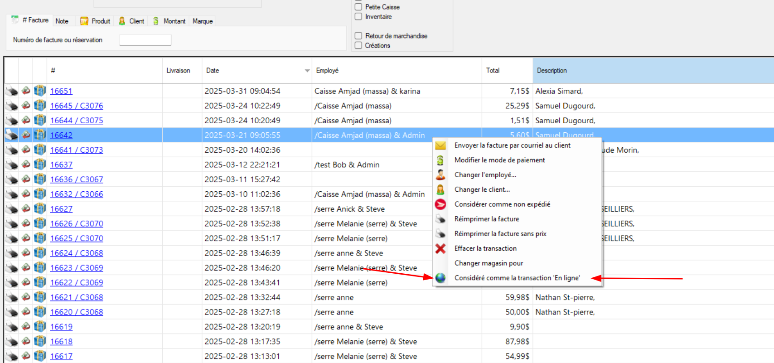This screenshot has width=774, height=363.
Task: Click the red X delete transaction icon
Action: [440, 248]
